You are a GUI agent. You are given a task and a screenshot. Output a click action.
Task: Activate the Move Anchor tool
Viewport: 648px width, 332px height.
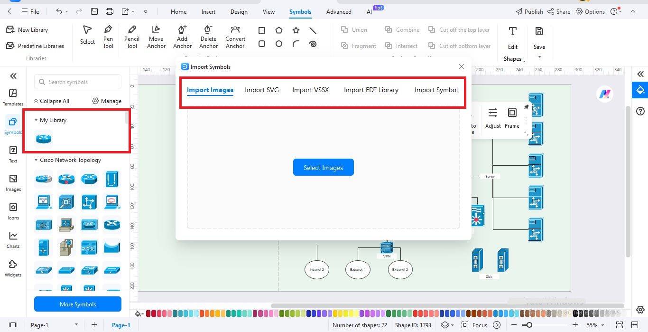156,37
